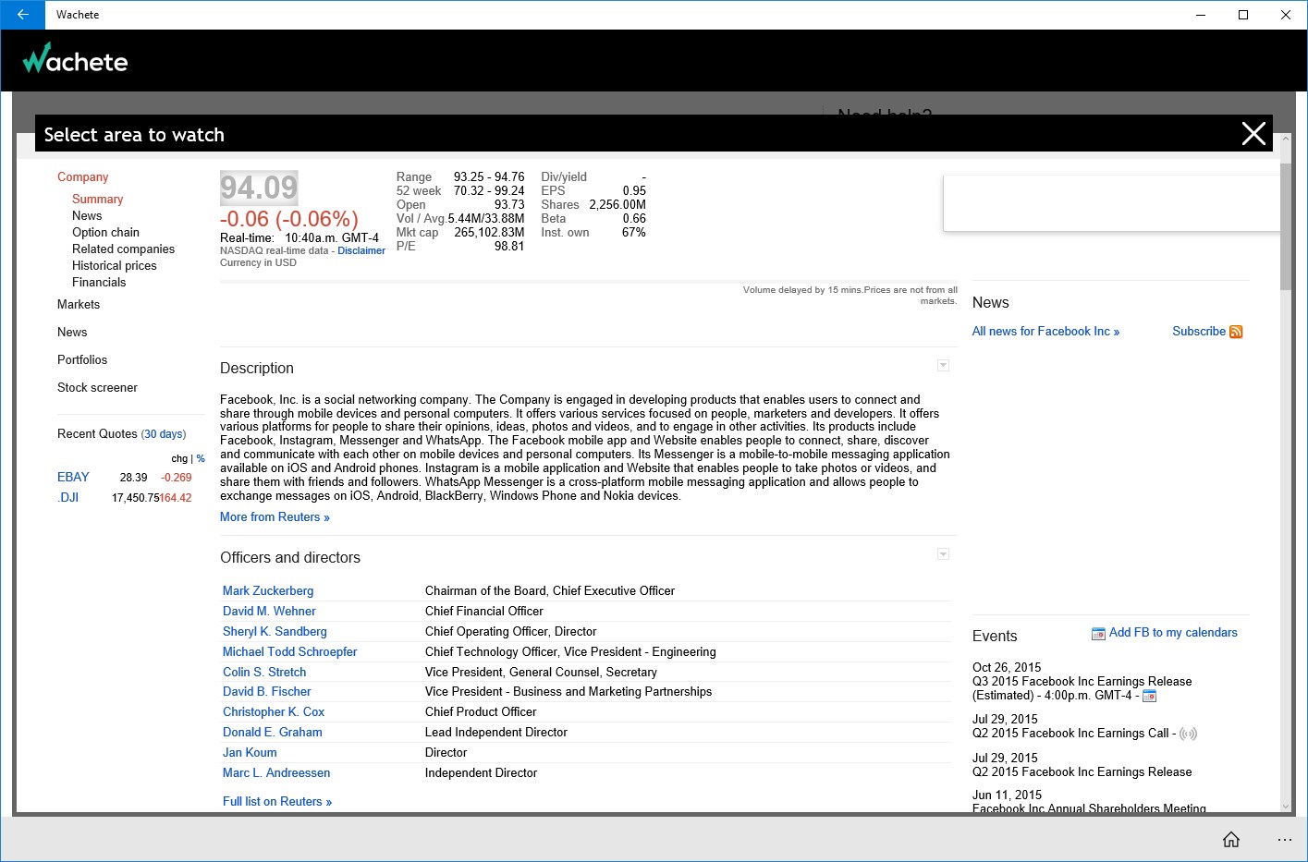
Task: Click the calendar icon before Add FB to calendars
Action: tap(1098, 634)
